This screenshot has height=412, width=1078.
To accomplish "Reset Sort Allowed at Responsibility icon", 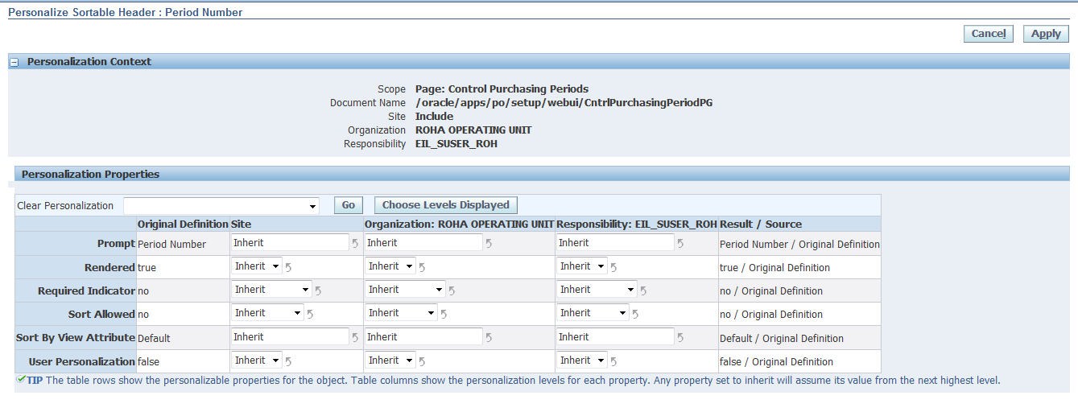I will [636, 314].
